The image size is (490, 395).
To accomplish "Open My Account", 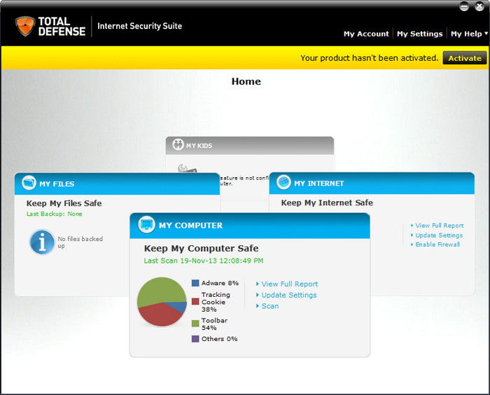I will click(x=366, y=34).
